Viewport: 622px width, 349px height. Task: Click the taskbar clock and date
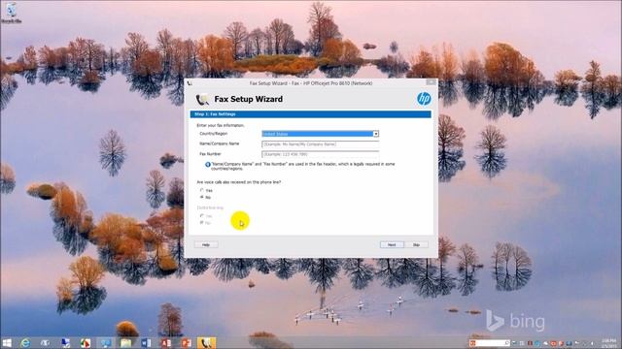(x=608, y=342)
